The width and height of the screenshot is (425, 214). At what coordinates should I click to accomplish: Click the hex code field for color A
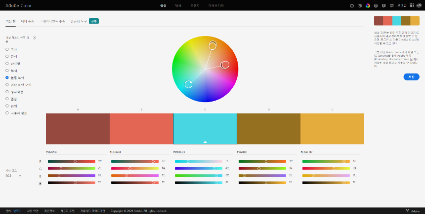[x=76, y=152]
